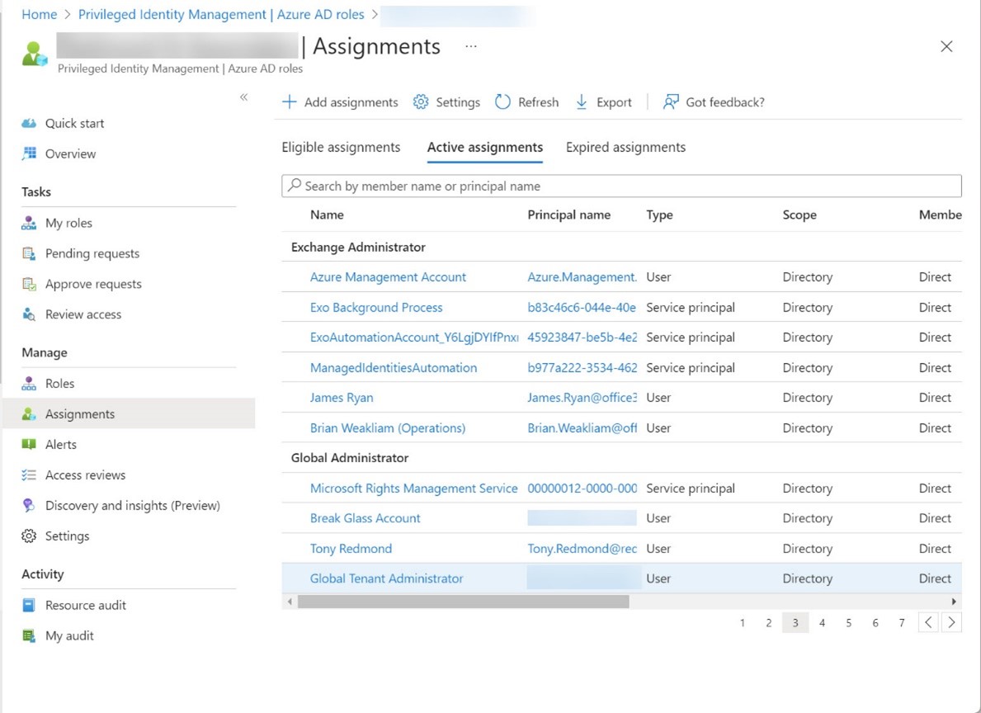Image resolution: width=981 pixels, height=713 pixels.
Task: Switch to the Eligible assignments tab
Action: (x=341, y=147)
